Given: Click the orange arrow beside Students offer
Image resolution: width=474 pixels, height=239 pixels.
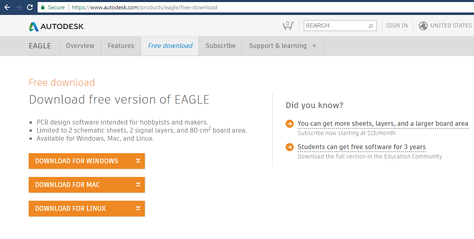Looking at the screenshot, I should coord(290,147).
